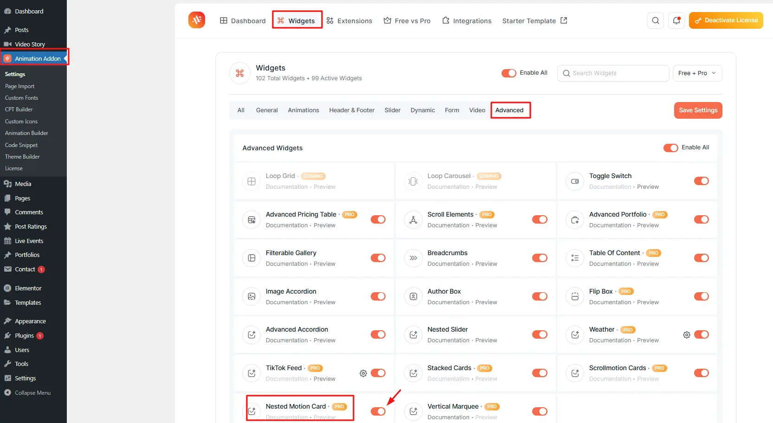The width and height of the screenshot is (773, 423).
Task: Open Preview link for Scroll Elements
Action: pyautogui.click(x=486, y=225)
